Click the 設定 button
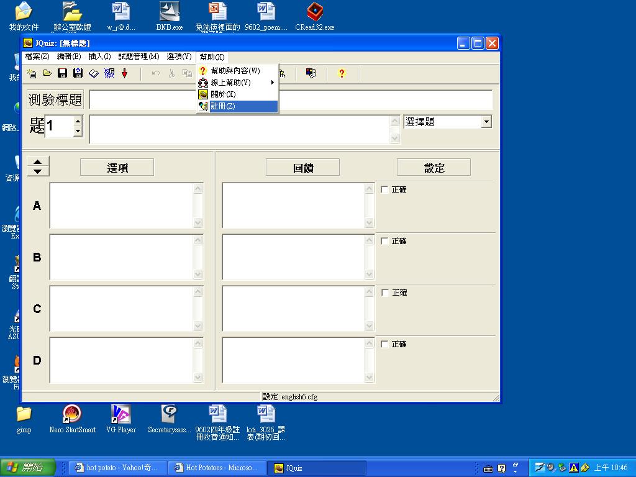 click(434, 168)
